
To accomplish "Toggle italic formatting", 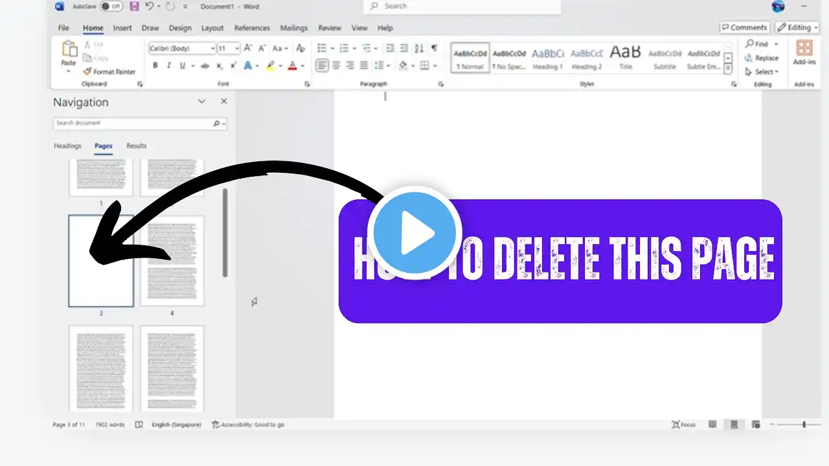I will pyautogui.click(x=169, y=65).
